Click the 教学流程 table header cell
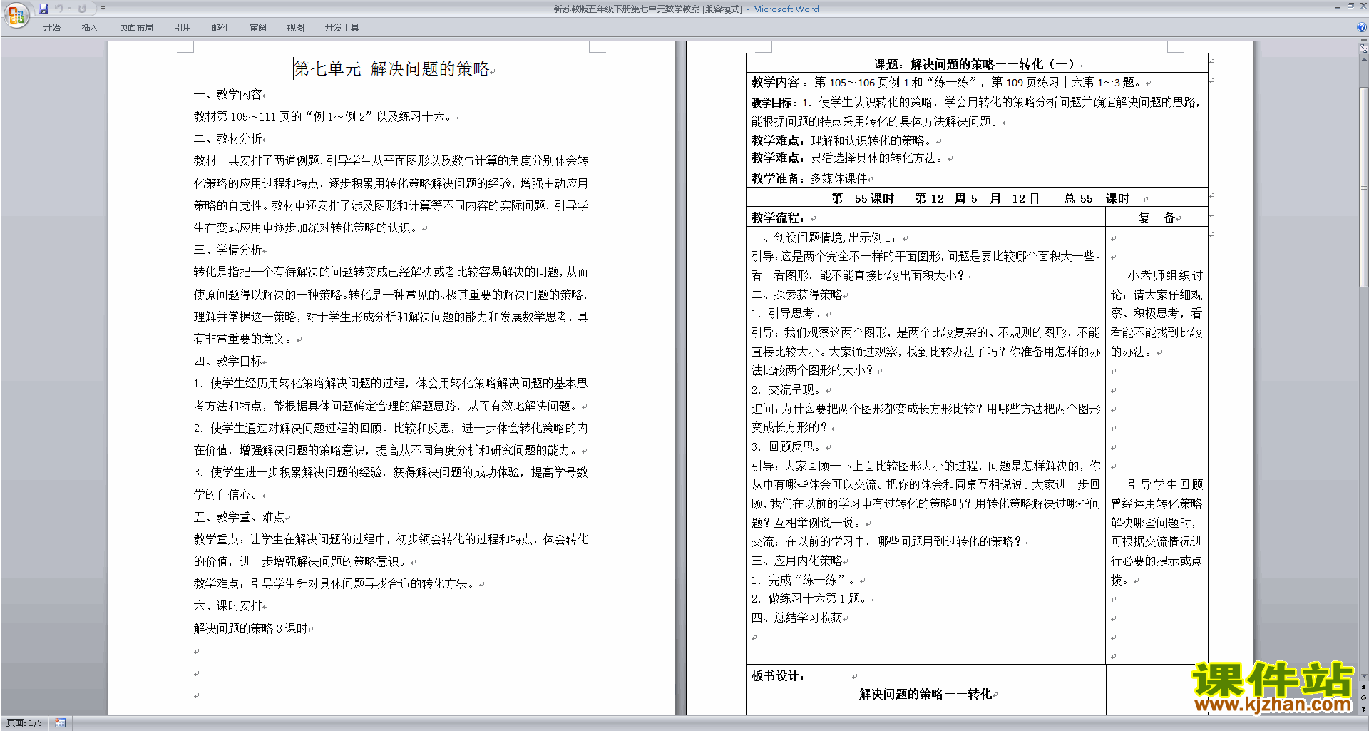The height and width of the screenshot is (731, 1369). pyautogui.click(x=925, y=218)
